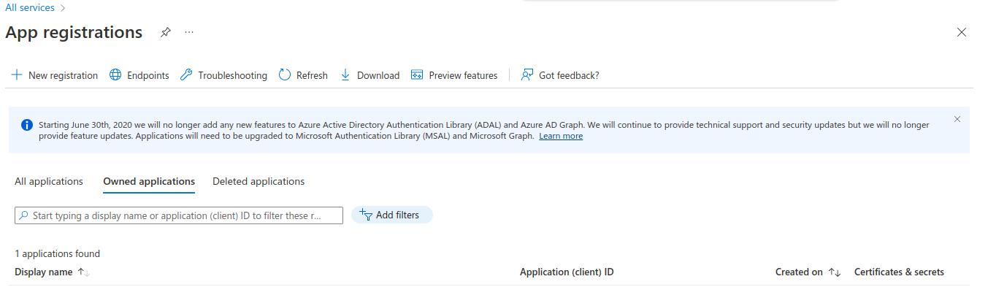988x287 pixels.
Task: Focus the display name search field
Action: point(179,215)
